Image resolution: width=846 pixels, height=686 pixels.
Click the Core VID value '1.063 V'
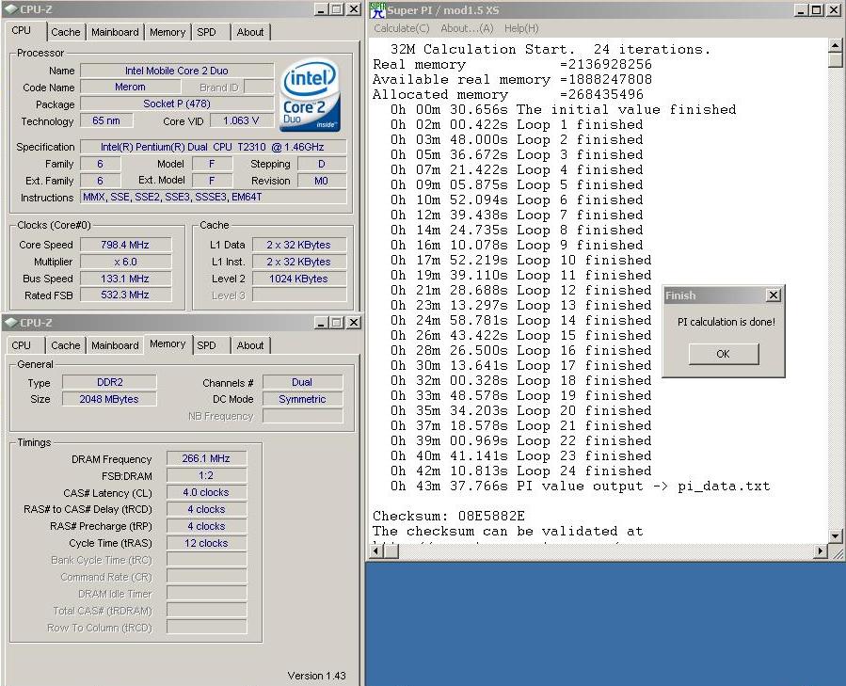click(x=241, y=120)
